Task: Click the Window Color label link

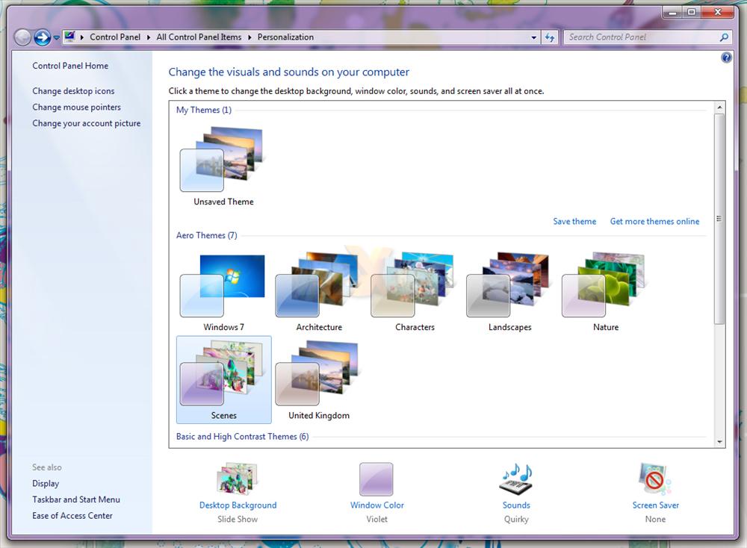Action: (x=376, y=505)
